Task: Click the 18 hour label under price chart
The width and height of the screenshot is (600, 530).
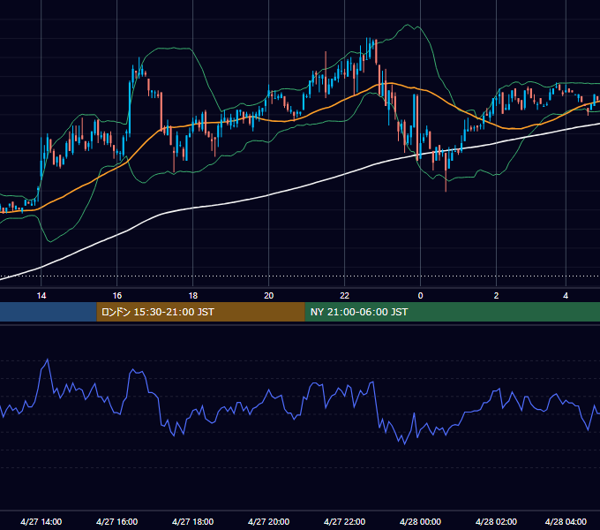Action: tap(193, 296)
